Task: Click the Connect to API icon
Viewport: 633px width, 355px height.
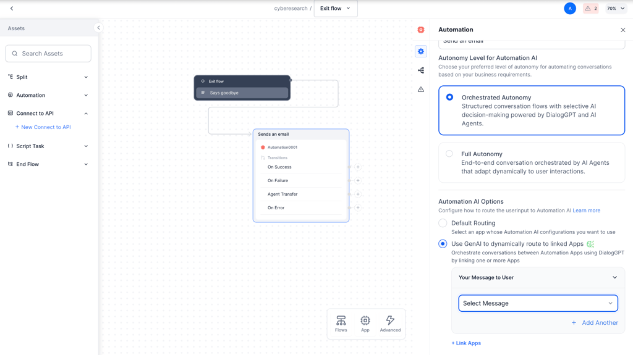Action: 11,113
